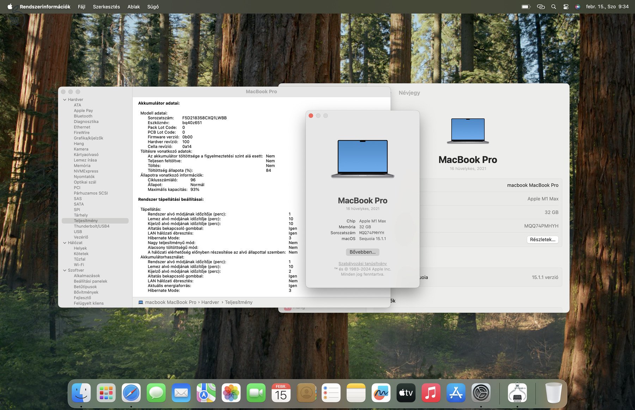Collapse the Hardver section in the sidebar

coord(65,100)
